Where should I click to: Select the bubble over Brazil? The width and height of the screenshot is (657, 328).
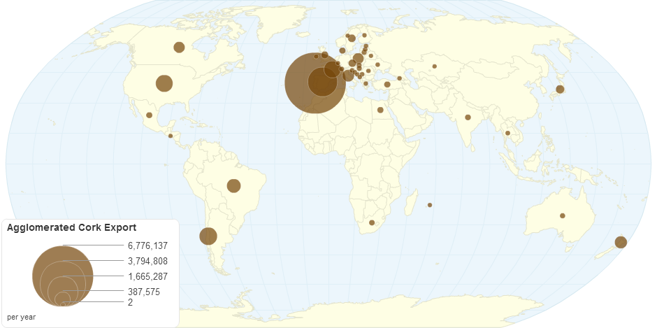(x=233, y=186)
